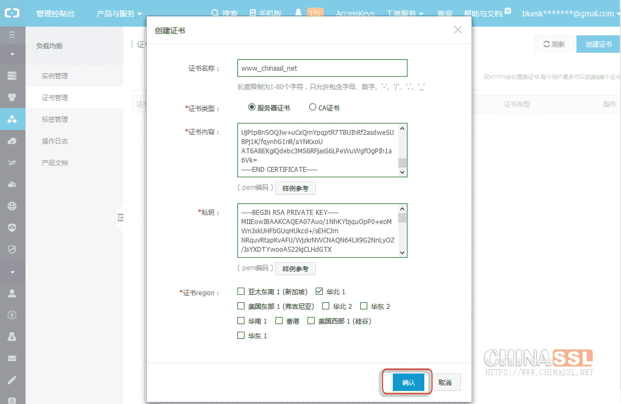Open the load balancer sidebar icon
Screen dimensions: 621x404
tap(12, 119)
